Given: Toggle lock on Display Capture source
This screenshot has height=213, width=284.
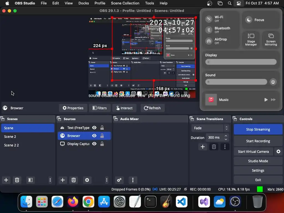Looking at the screenshot, I should click(102, 144).
